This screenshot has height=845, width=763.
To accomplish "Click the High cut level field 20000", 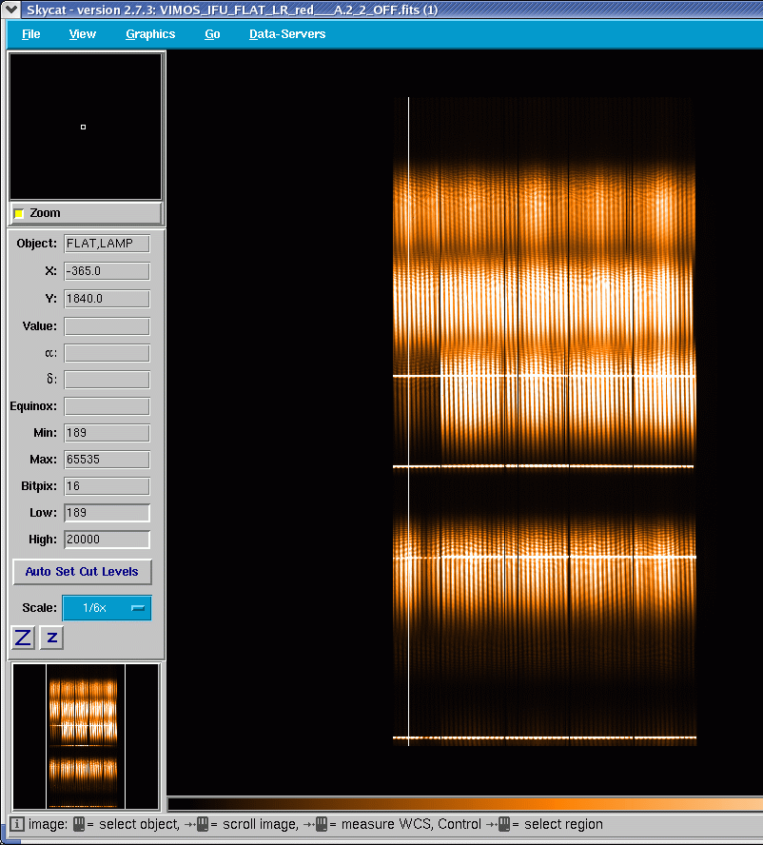I will click(107, 540).
